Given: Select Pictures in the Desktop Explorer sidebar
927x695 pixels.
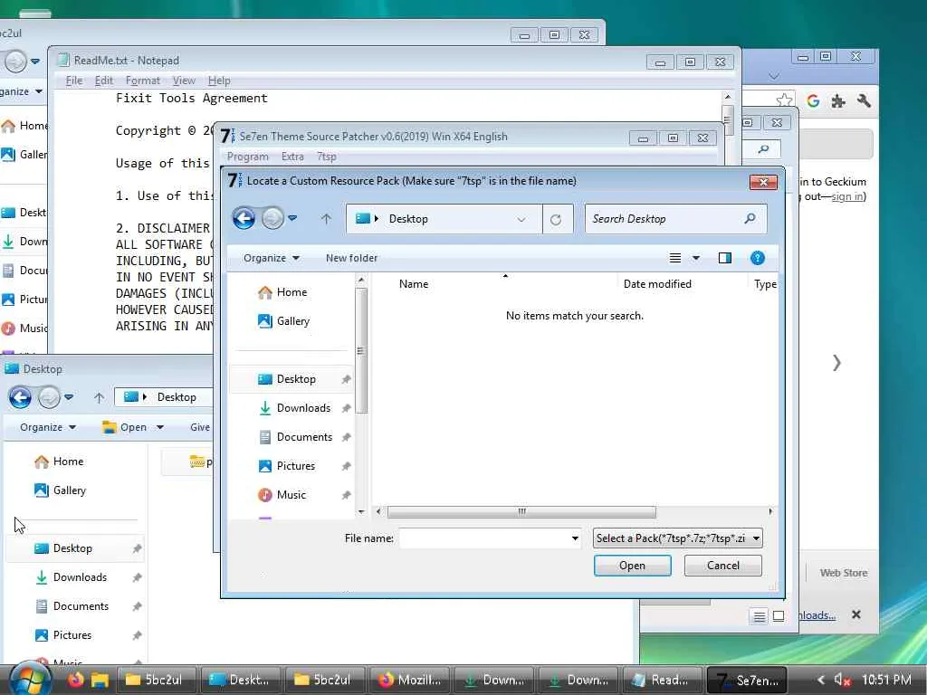Looking at the screenshot, I should (x=63, y=635).
